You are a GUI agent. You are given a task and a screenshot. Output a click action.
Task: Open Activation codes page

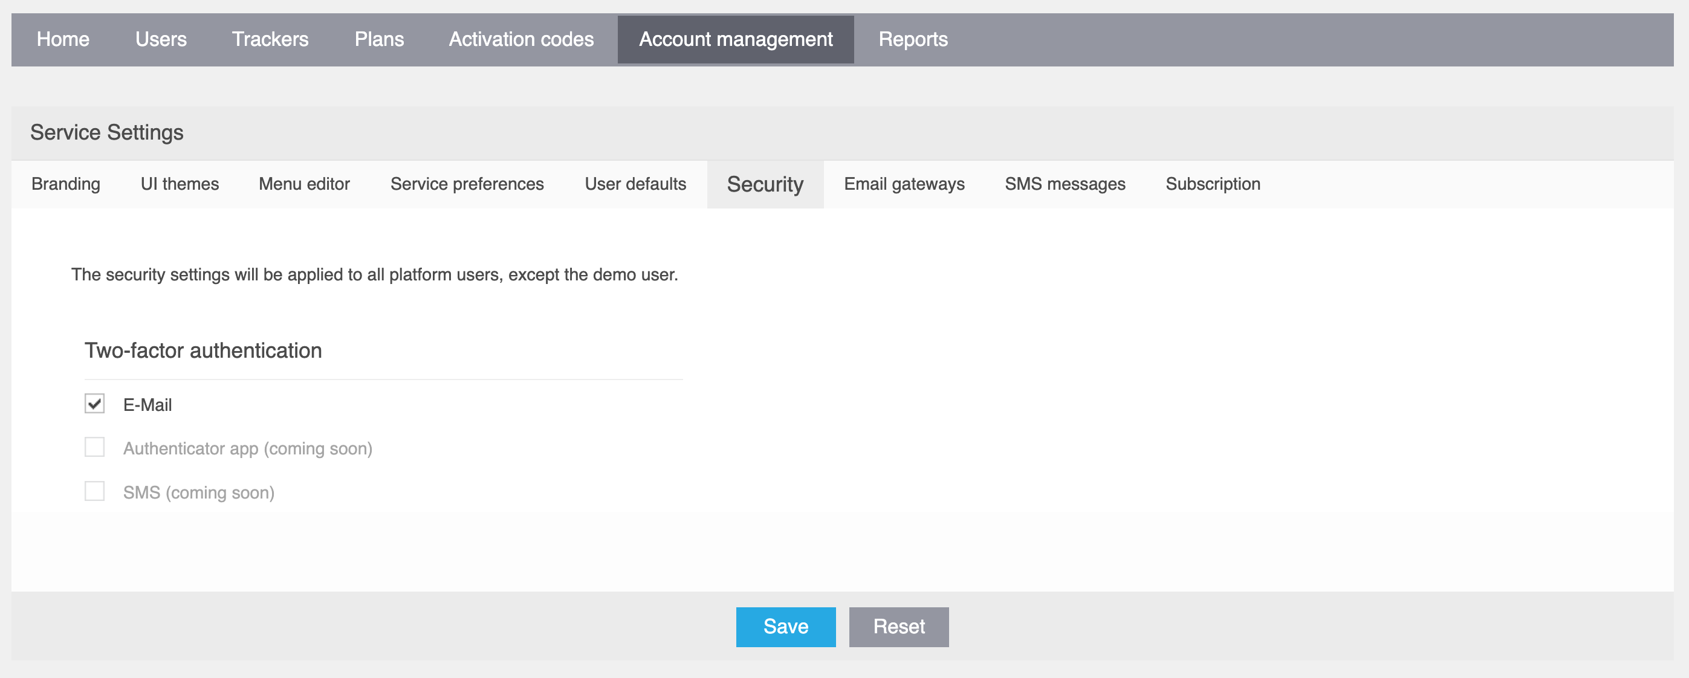tap(521, 39)
